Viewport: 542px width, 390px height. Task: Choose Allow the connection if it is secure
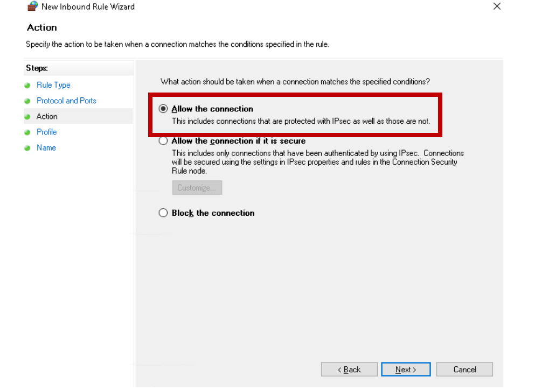(163, 141)
